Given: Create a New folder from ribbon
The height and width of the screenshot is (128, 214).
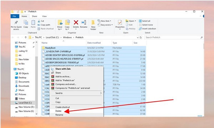Looking at the screenshot, I should pyautogui.click(x=93, y=25).
